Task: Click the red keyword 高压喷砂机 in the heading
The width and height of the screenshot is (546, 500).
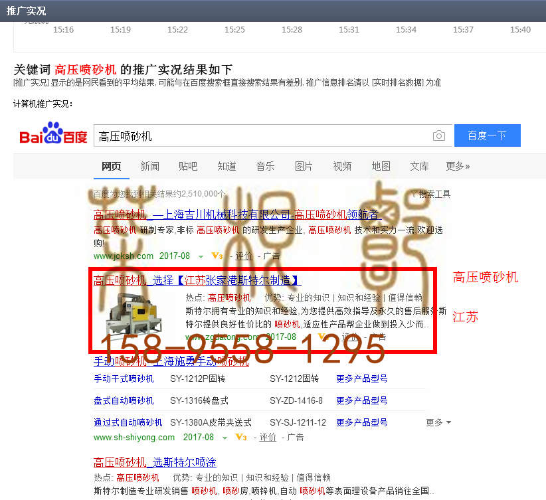Action: [x=85, y=70]
